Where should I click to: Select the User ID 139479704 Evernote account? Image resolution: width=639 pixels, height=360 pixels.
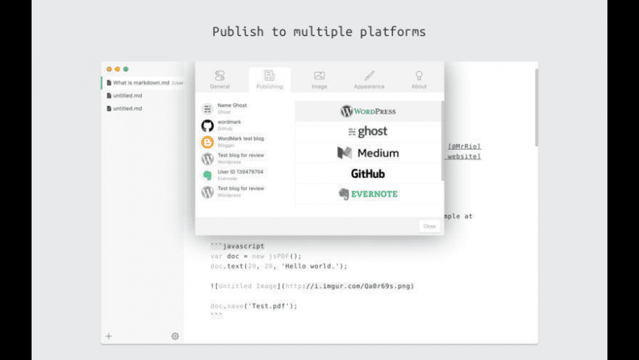pos(245,175)
